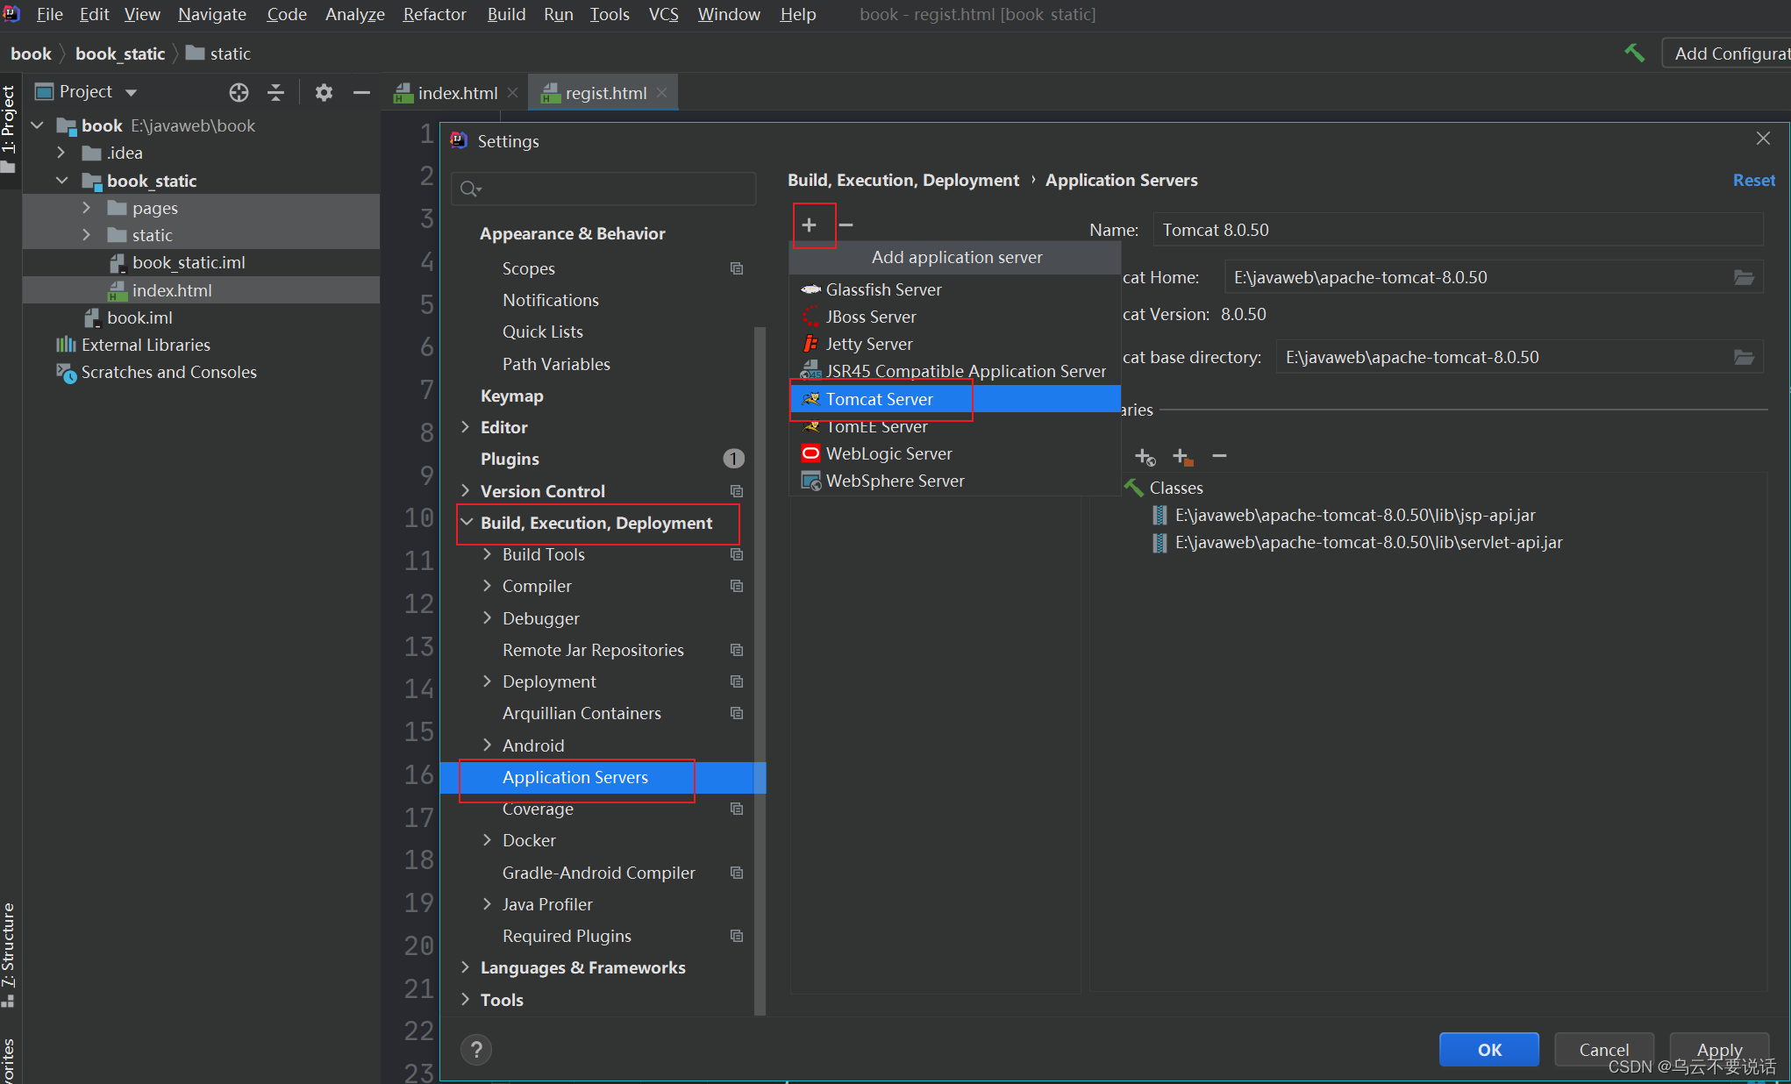Close the regist.html editor tab

point(662,93)
